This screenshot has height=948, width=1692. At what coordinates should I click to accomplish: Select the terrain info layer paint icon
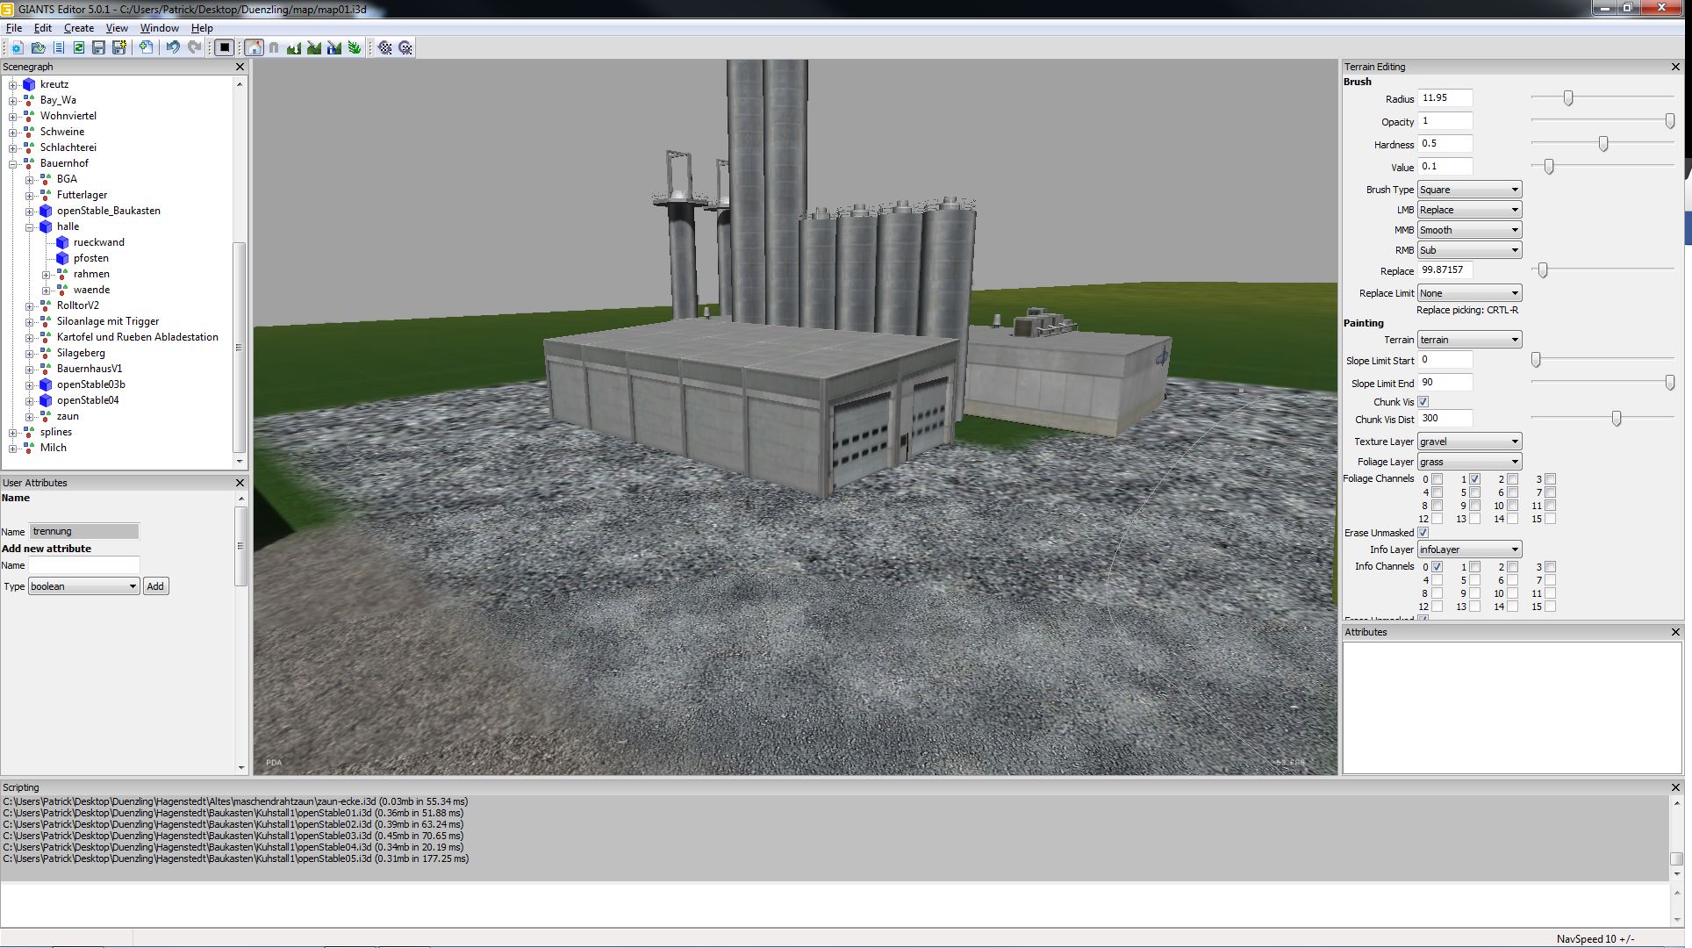(x=334, y=47)
